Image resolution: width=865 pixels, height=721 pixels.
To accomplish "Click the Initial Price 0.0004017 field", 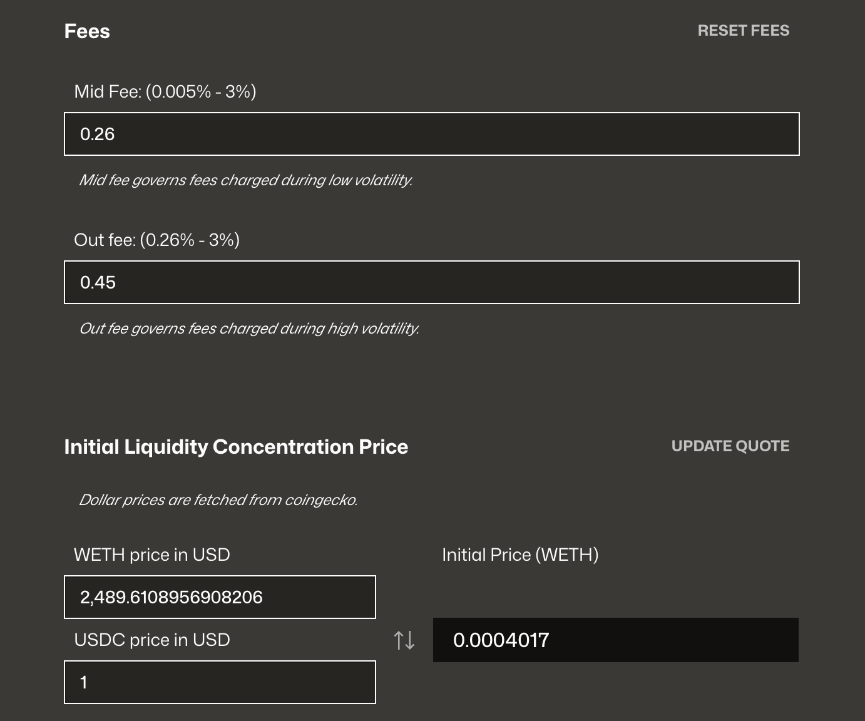I will click(615, 640).
